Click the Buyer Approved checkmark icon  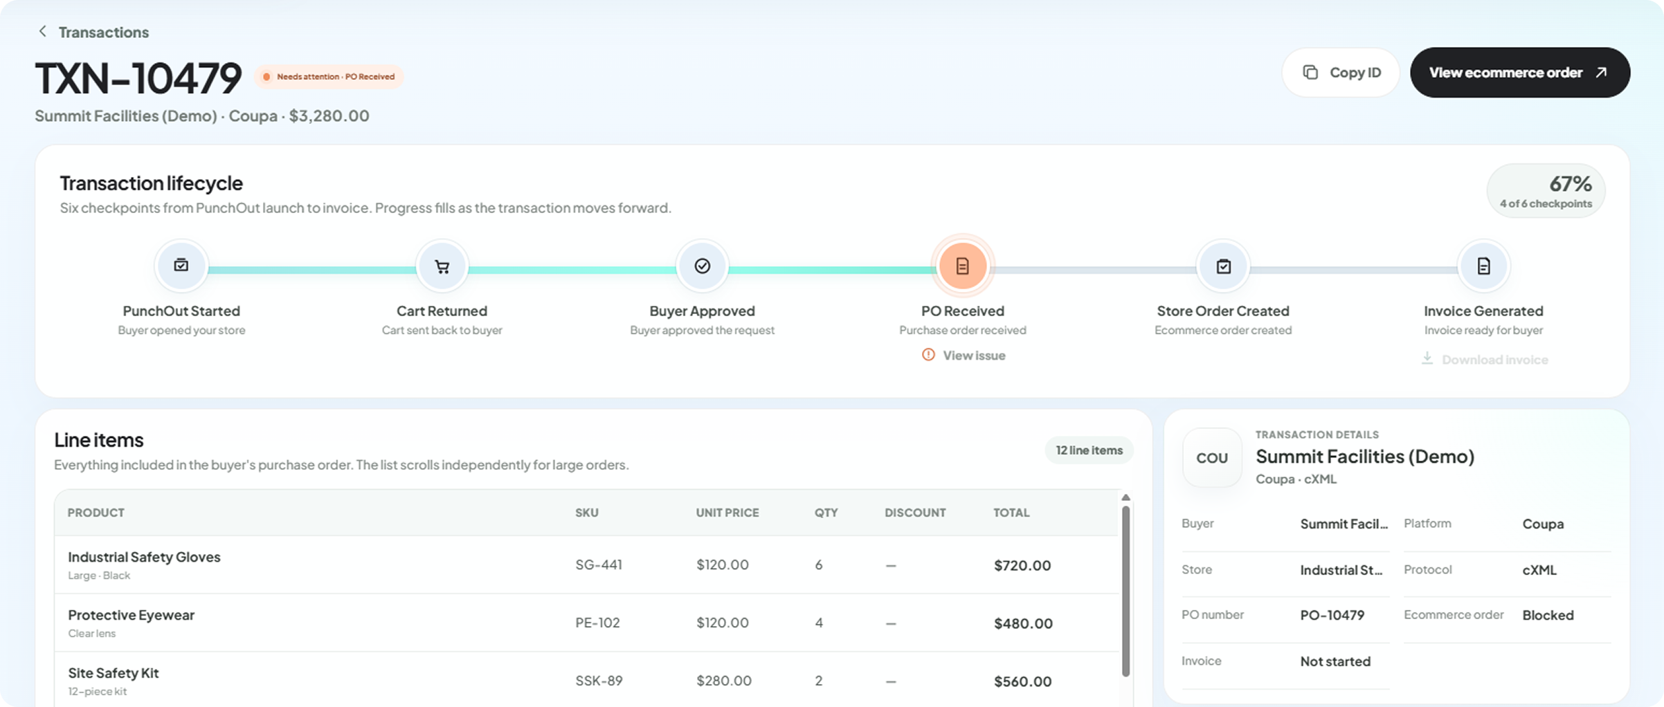(702, 266)
